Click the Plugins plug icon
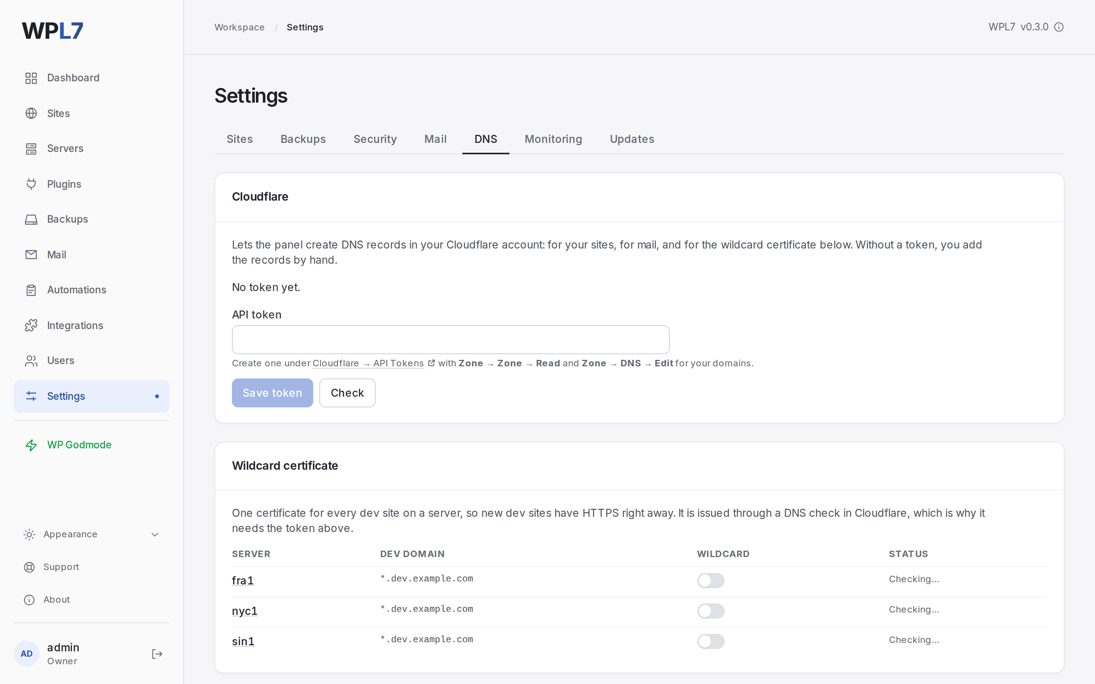The height and width of the screenshot is (684, 1095). [x=31, y=184]
